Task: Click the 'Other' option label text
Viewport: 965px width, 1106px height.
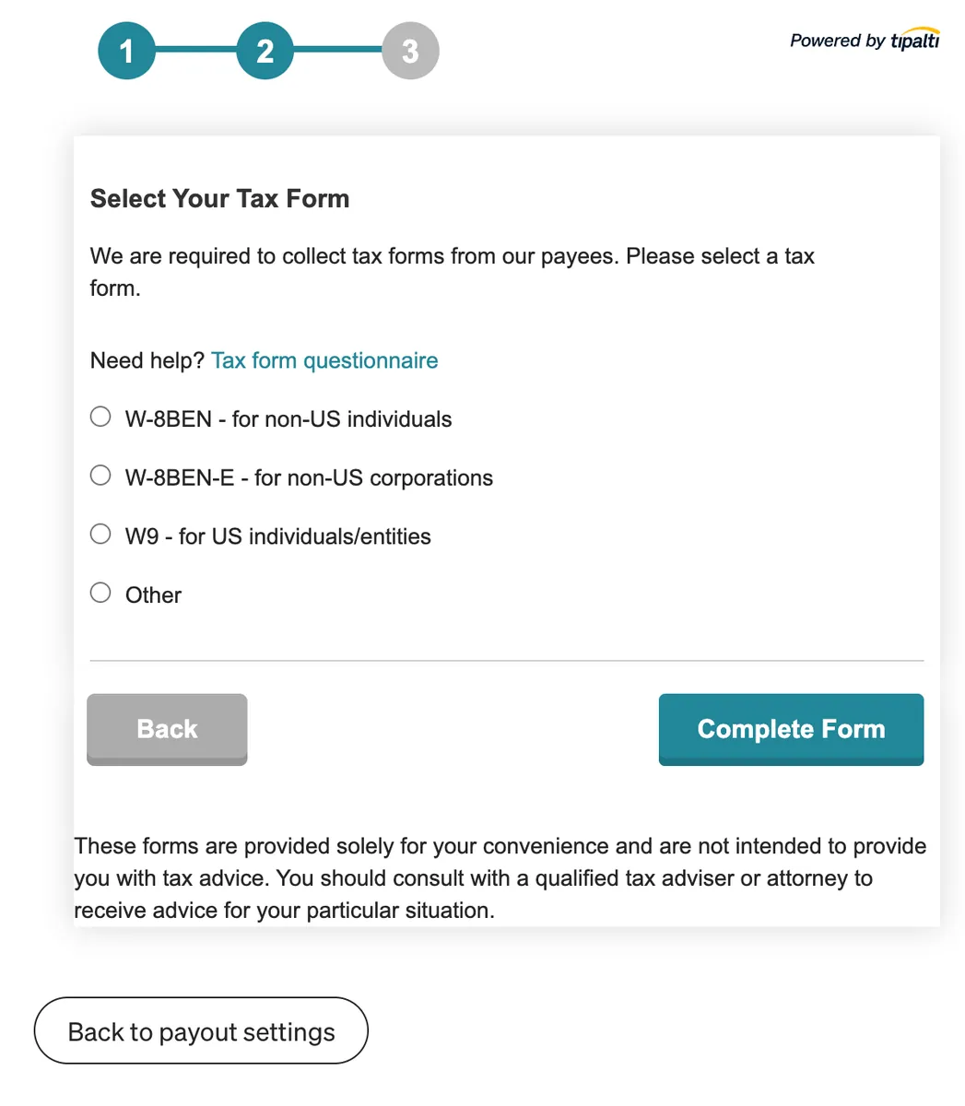Action: pos(153,595)
